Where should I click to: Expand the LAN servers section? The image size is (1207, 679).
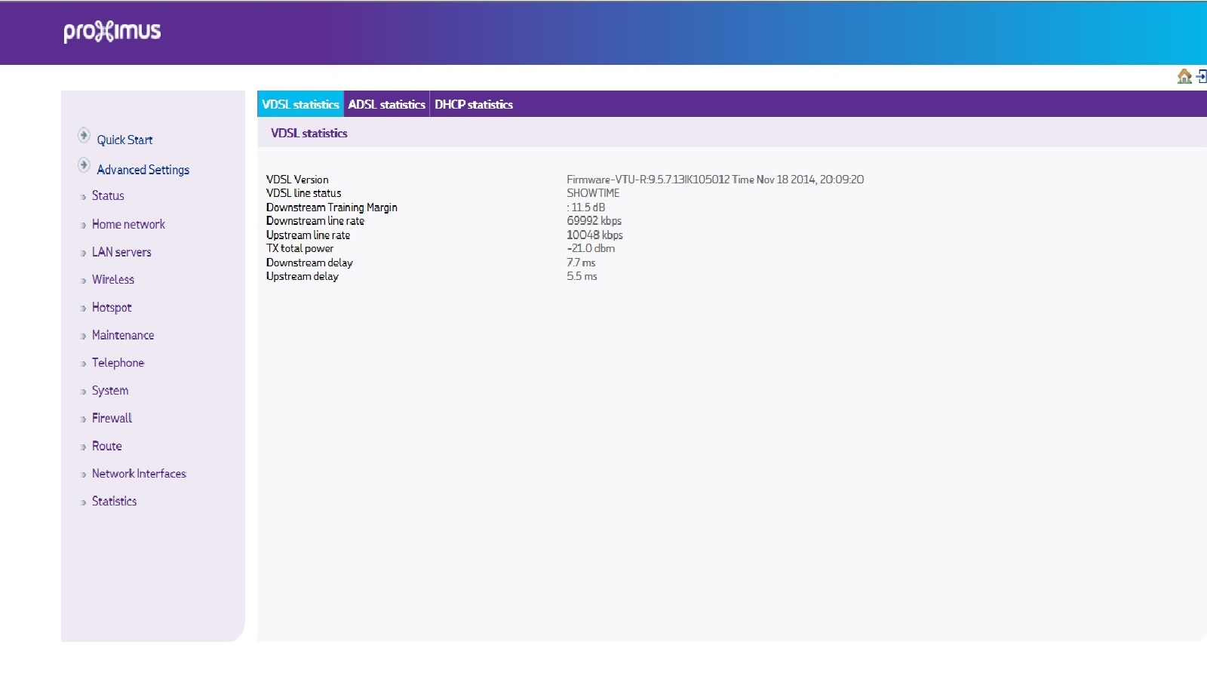(x=121, y=253)
